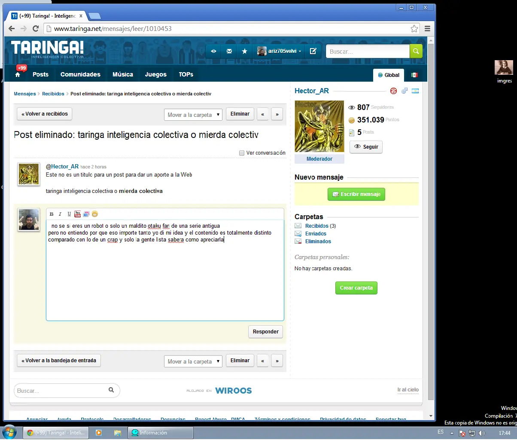Submit search with green magnifier button

tap(416, 51)
